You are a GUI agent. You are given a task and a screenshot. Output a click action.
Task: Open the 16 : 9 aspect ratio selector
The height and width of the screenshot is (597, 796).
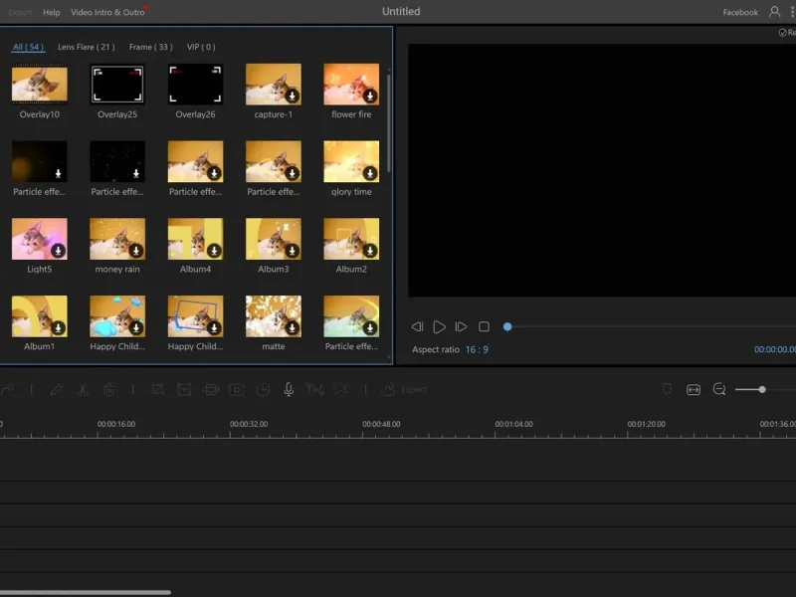(477, 350)
